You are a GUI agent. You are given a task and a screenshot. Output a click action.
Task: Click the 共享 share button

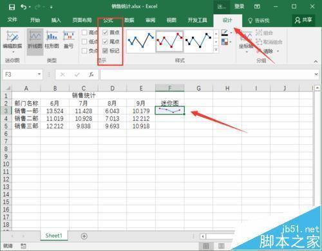pyautogui.click(x=303, y=21)
